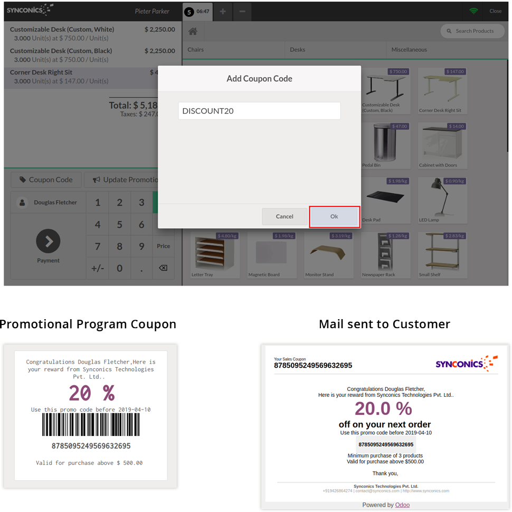This screenshot has height=512, width=512.
Task: Select the LED Lamp product
Action: 442,200
